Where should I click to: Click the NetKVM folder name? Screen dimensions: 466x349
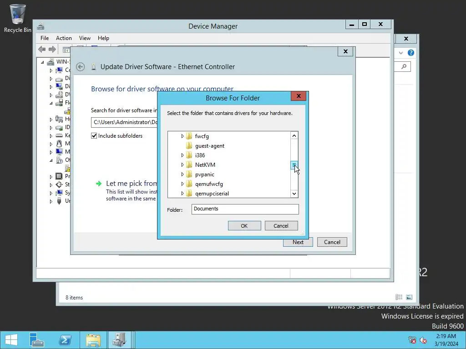tap(205, 165)
